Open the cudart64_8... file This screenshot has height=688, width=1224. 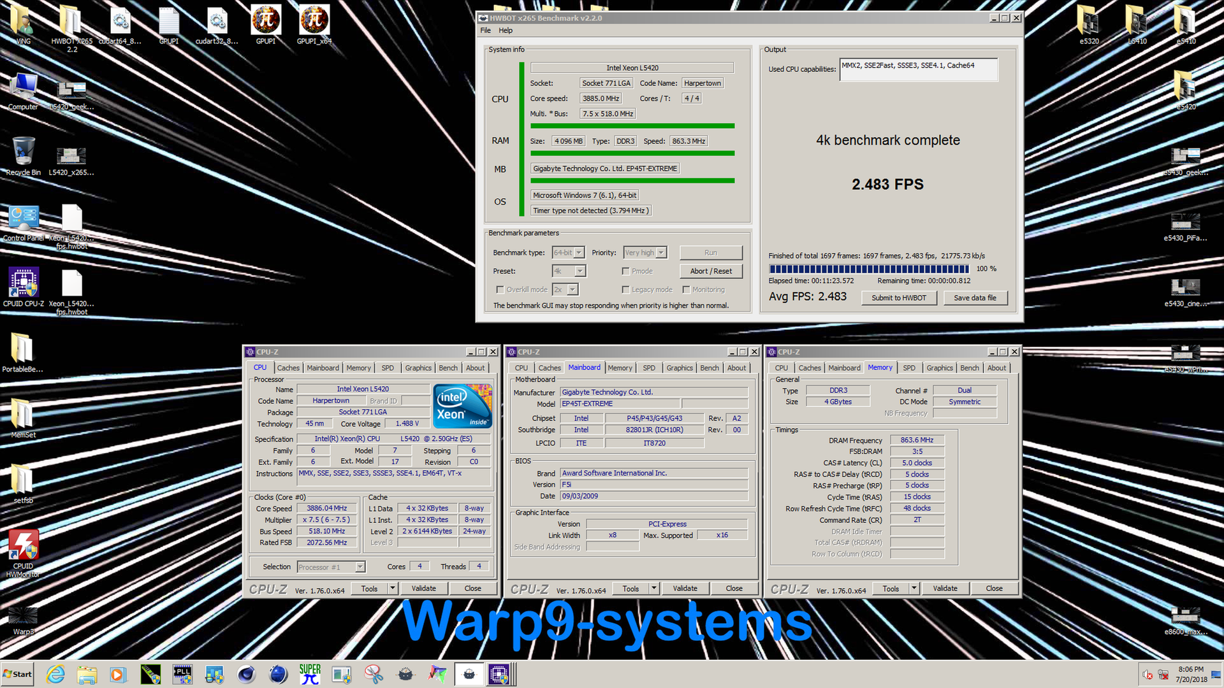[x=120, y=25]
